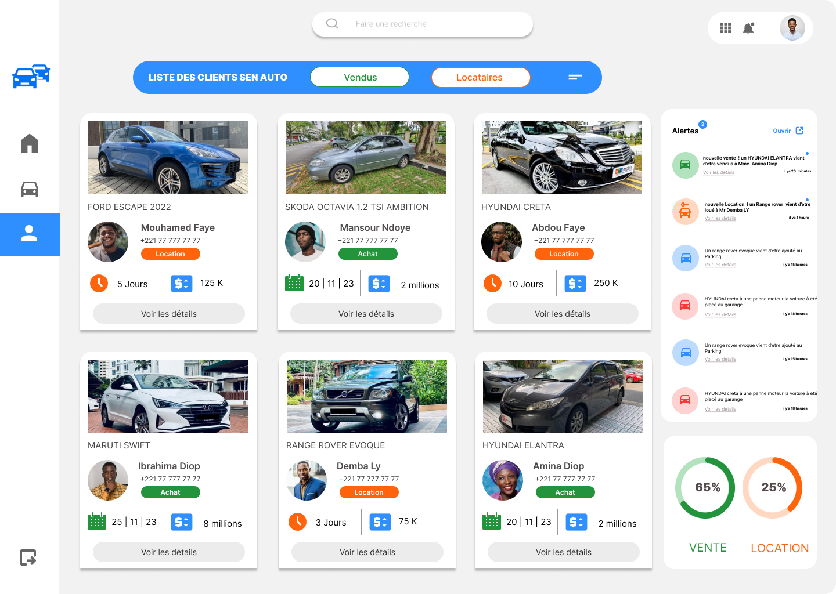
Task: Click the 25% Location progress ring
Action: click(773, 488)
